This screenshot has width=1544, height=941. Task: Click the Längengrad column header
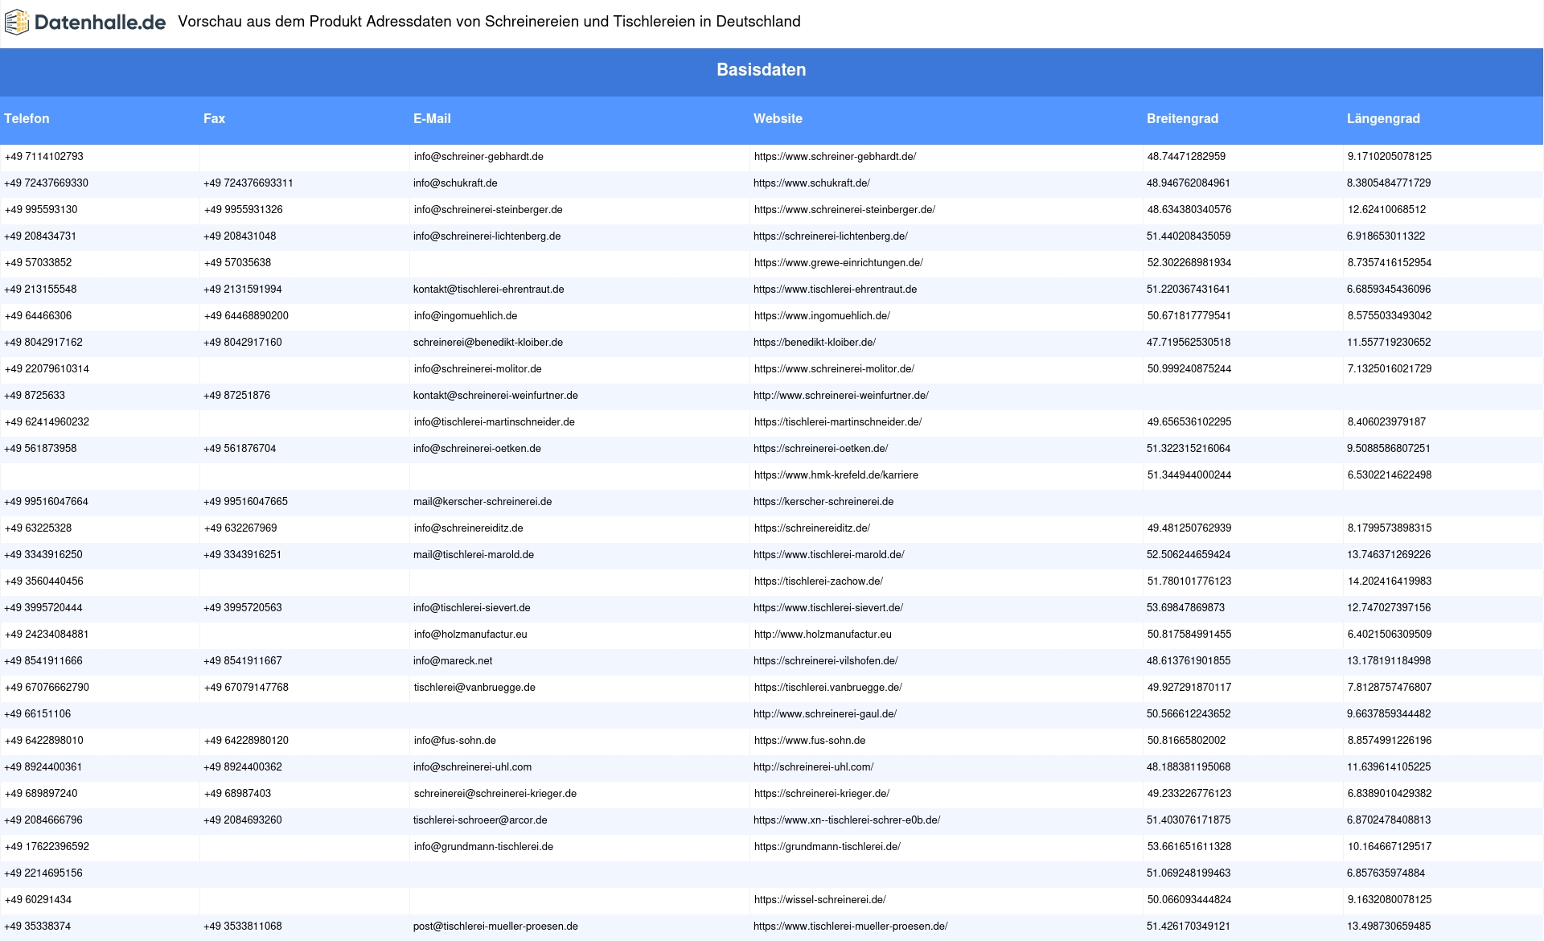(x=1383, y=118)
